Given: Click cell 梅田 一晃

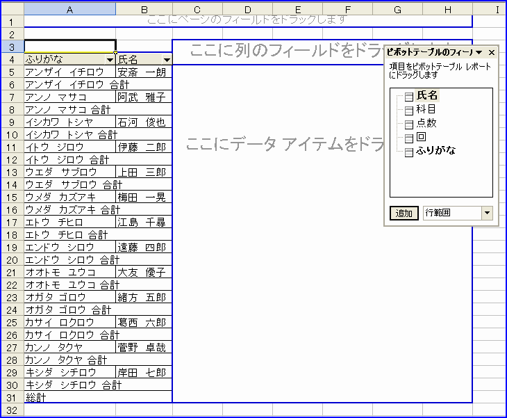Looking at the screenshot, I should [144, 198].
